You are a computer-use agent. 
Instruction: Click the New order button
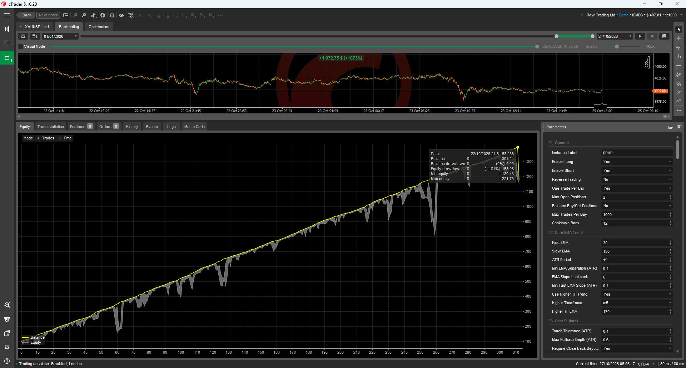48,15
